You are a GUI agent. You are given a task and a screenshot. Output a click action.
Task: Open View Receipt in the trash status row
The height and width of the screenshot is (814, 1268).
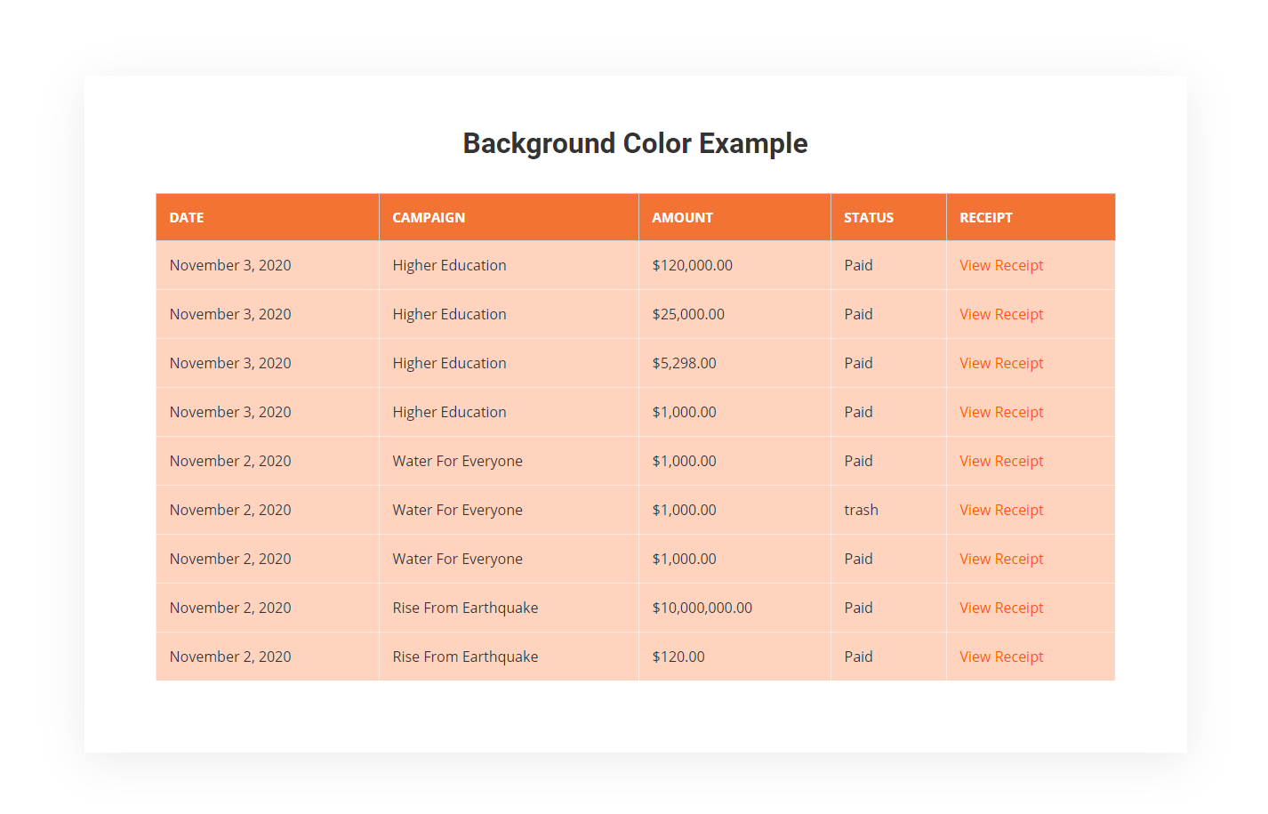[x=1001, y=510]
